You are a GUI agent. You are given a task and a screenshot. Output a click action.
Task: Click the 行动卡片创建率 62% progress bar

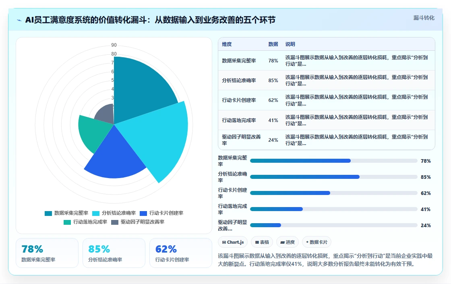point(334,193)
